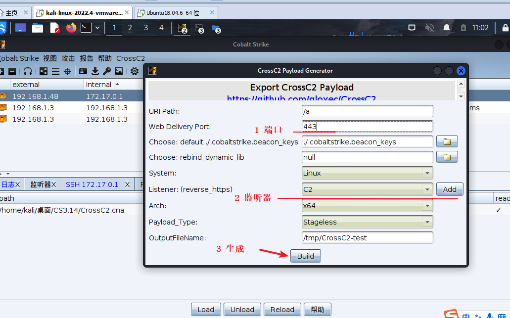Open the terminal emulator panel icon
The image size is (510, 318).
[86, 28]
